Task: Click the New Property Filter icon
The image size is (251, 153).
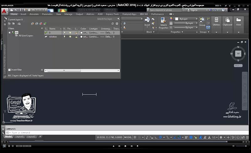Action: (x=9, y=24)
